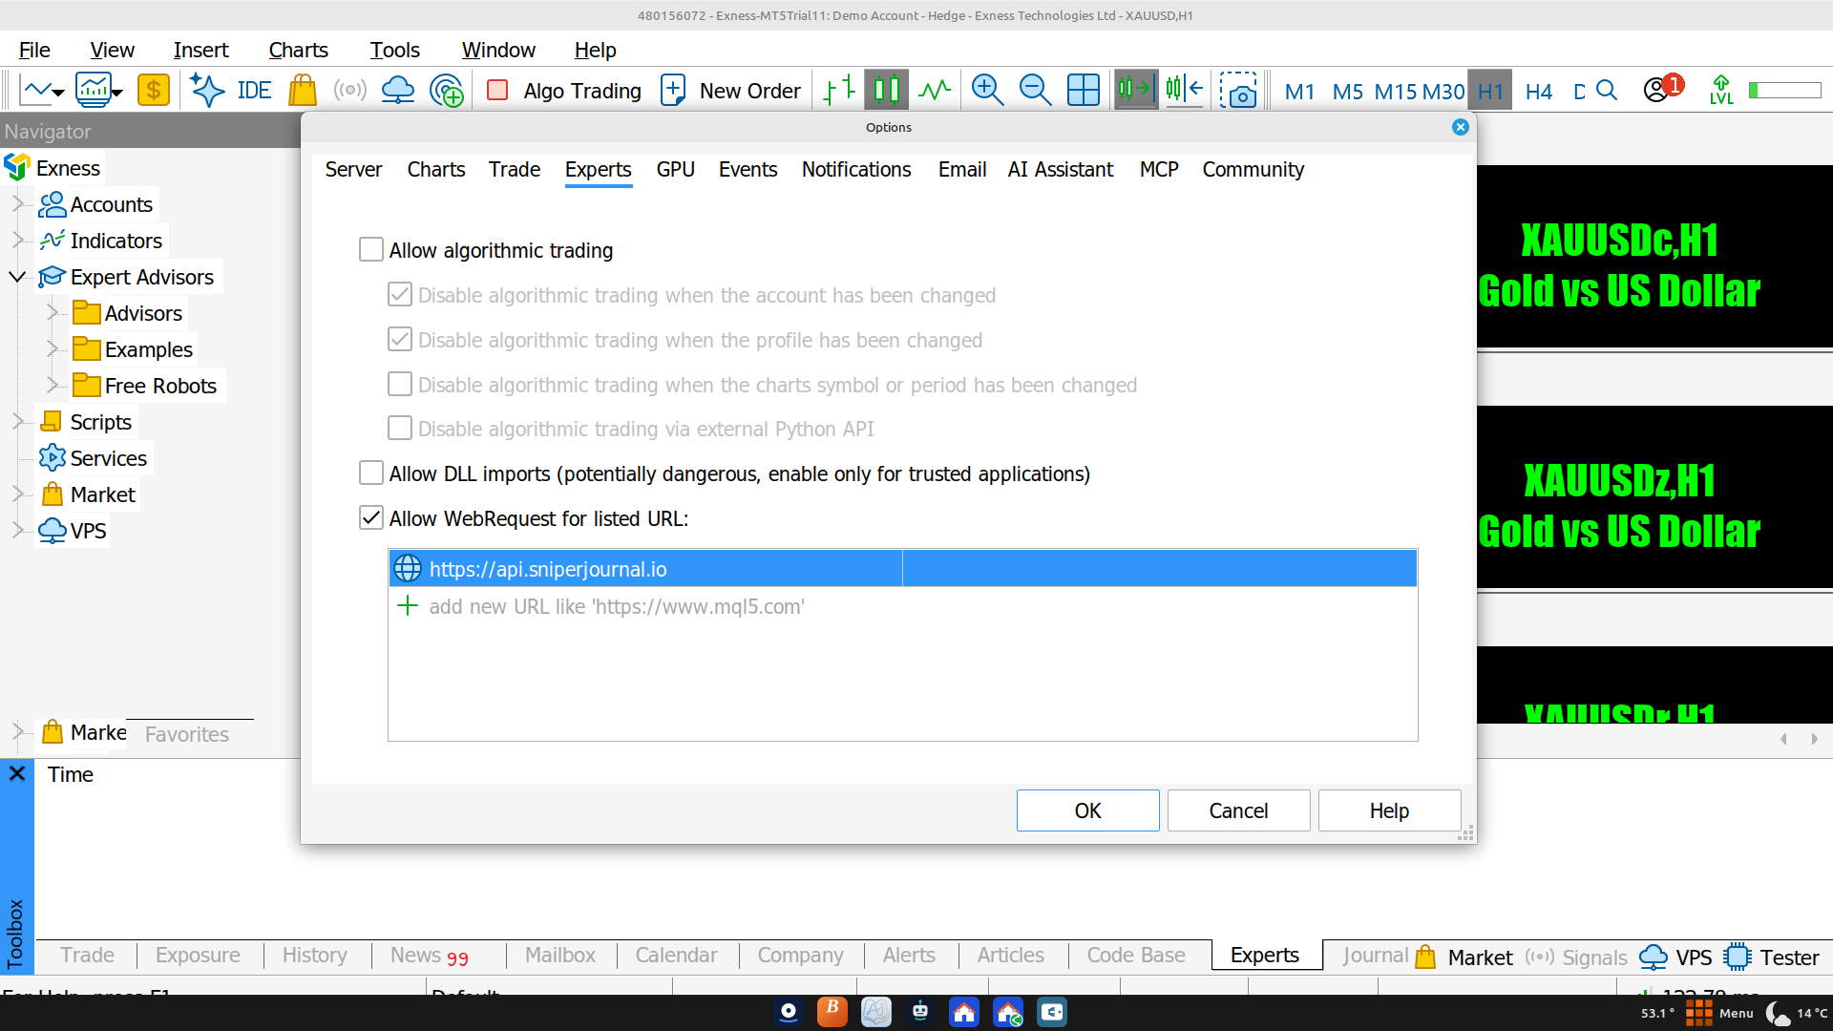
Task: Click the globe with plus toolbar icon
Action: click(x=447, y=91)
